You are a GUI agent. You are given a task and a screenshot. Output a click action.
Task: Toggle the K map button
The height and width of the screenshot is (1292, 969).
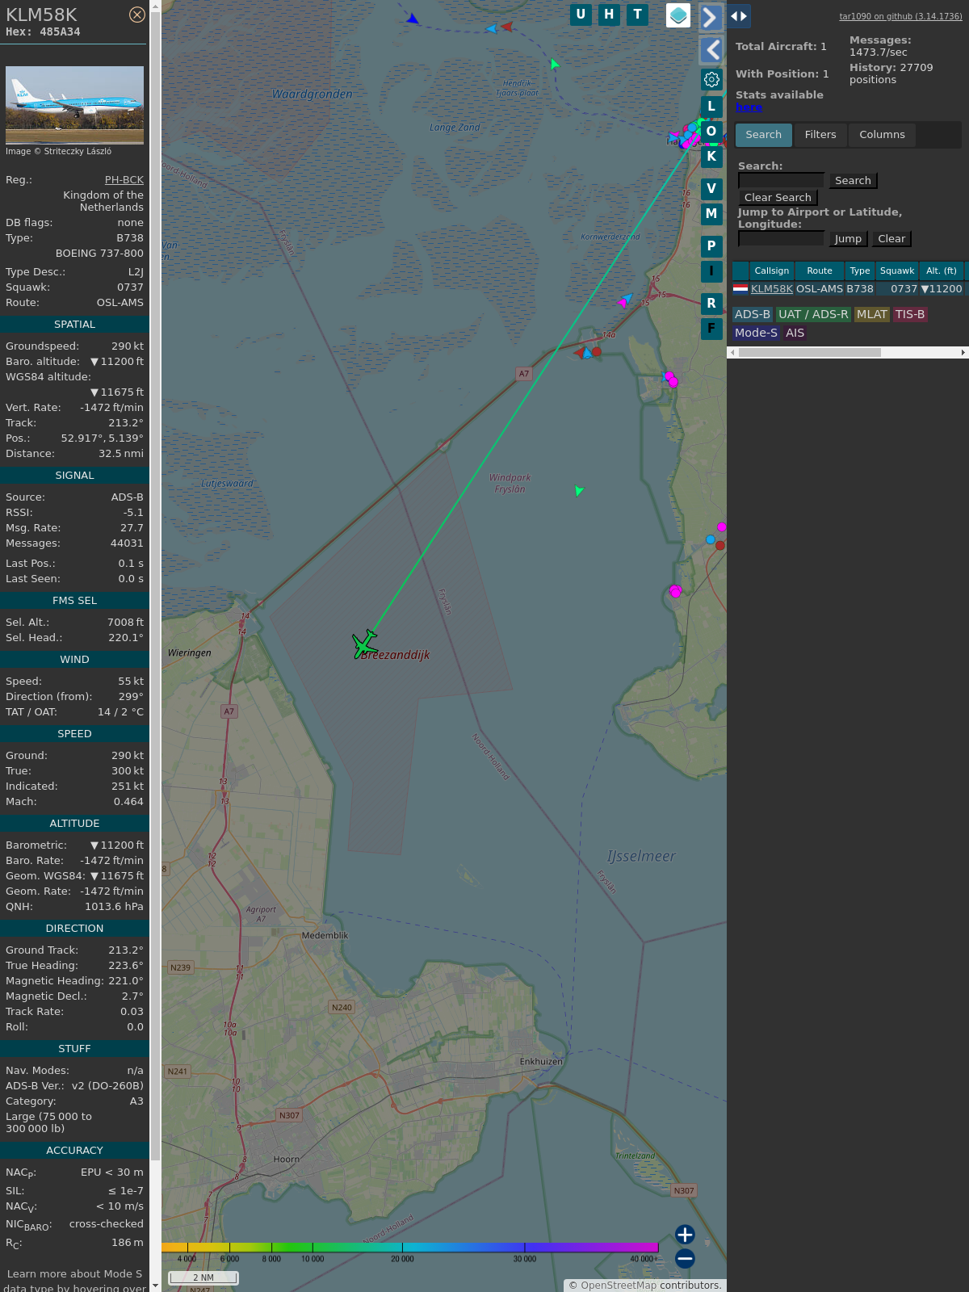pos(711,157)
